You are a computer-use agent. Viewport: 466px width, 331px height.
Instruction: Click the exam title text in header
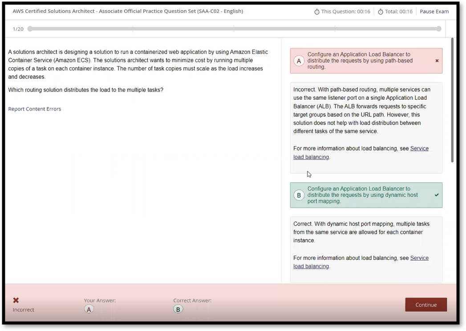[128, 11]
